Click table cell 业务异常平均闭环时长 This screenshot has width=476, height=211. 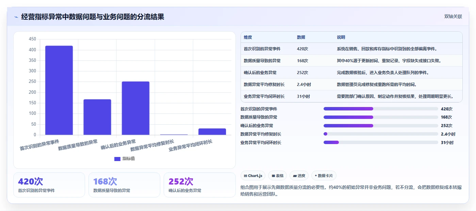pyautogui.click(x=264, y=96)
